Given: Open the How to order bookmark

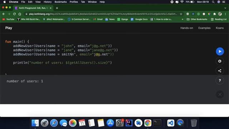Looking at the screenshot, I should (x=161, y=19).
